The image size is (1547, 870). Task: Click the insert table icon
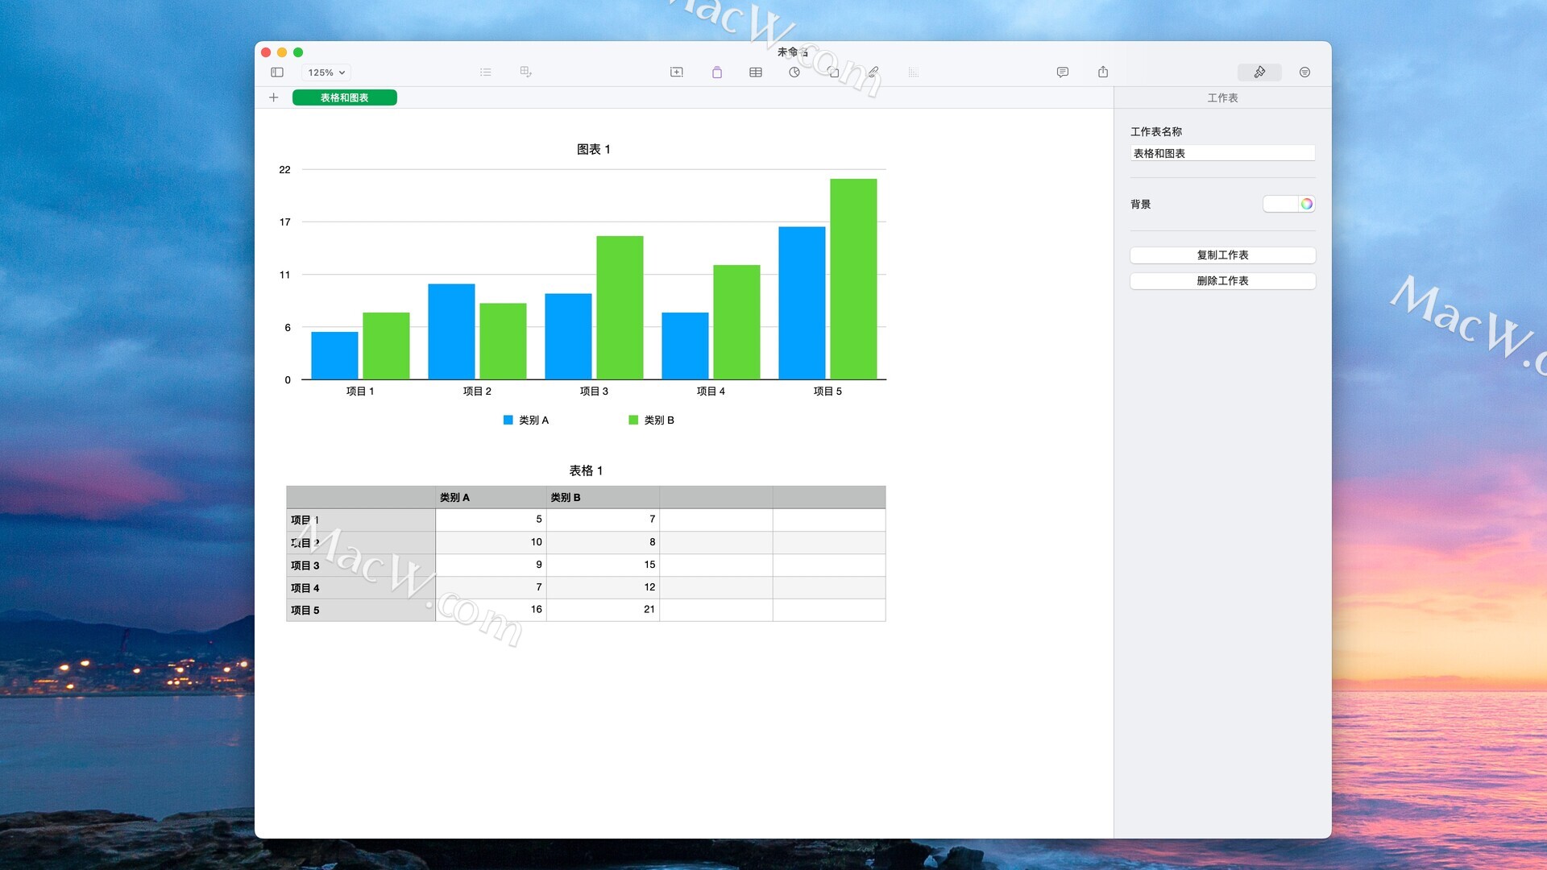(755, 72)
